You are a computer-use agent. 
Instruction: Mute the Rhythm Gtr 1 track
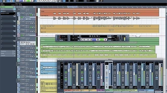coord(22,46)
